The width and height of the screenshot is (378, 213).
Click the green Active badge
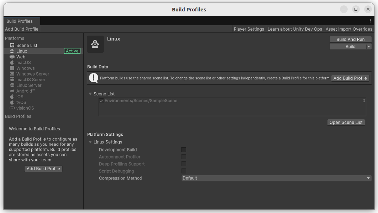72,51
